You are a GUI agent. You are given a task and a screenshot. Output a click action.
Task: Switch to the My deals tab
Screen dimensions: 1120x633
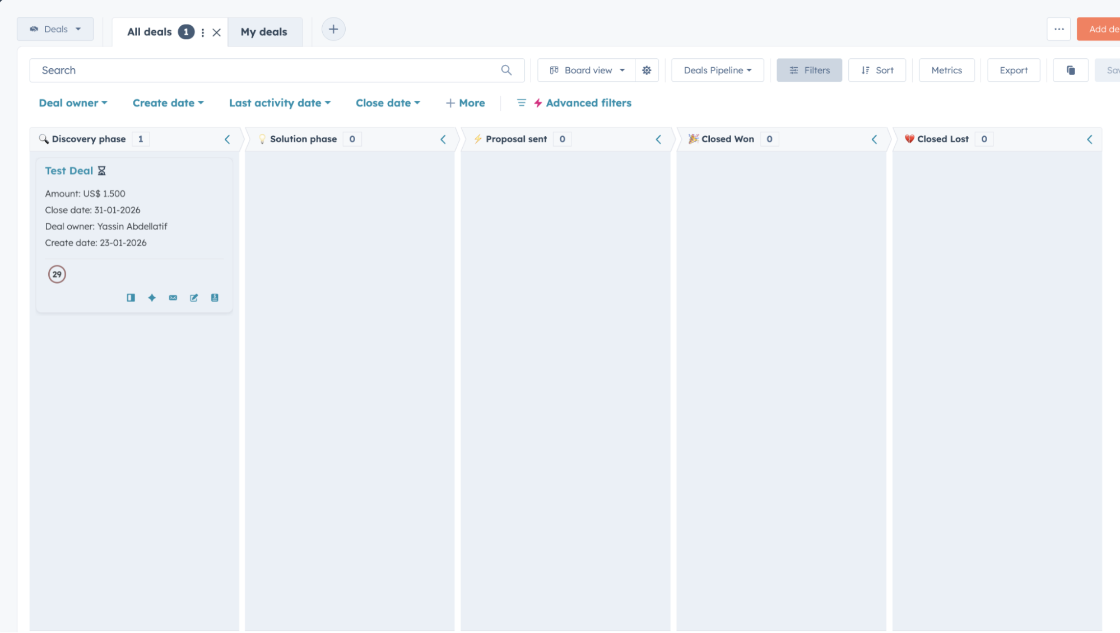point(264,32)
